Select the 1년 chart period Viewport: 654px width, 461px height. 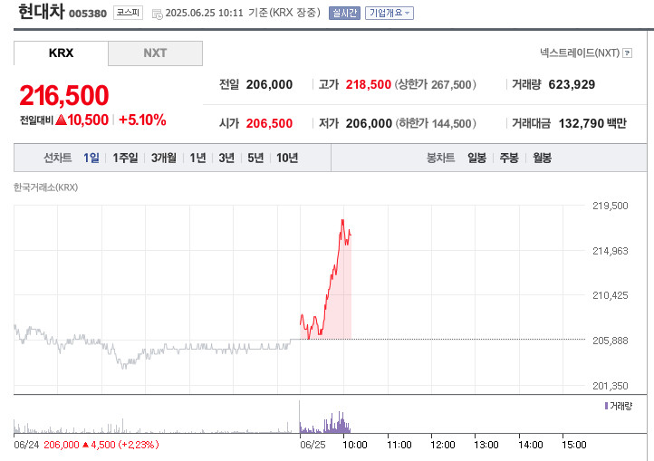[x=197, y=158]
